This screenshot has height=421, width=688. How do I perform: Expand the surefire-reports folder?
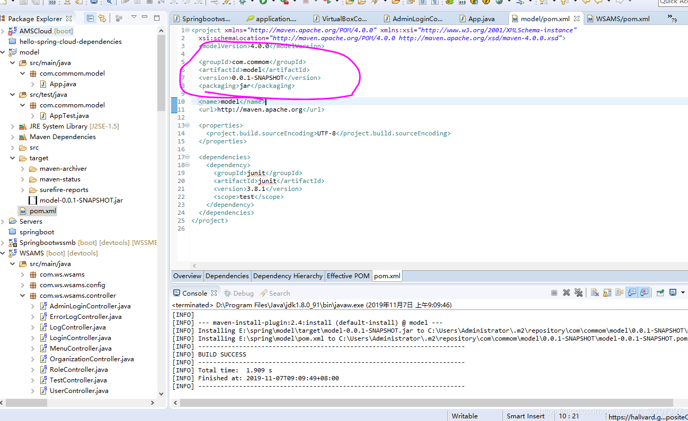pyautogui.click(x=23, y=190)
